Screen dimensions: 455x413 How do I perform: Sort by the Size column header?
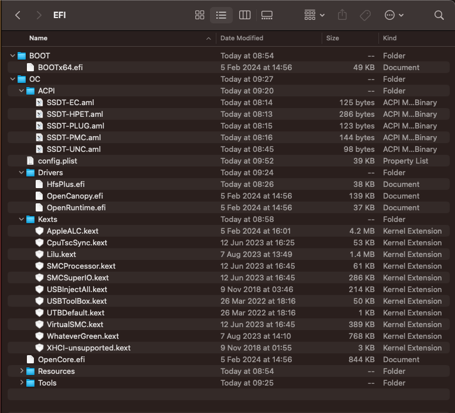coord(333,38)
